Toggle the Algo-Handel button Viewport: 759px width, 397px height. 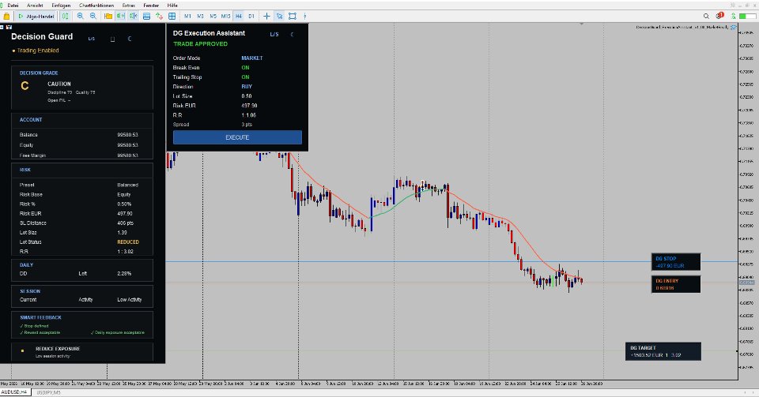[36, 16]
